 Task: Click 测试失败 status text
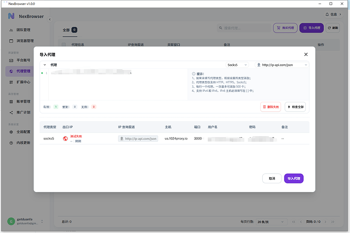point(76,136)
